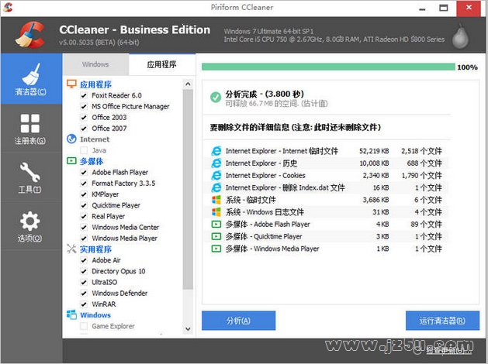Click media icon for Adobe Flash Player result
This screenshot has height=364, width=488.
216,224
